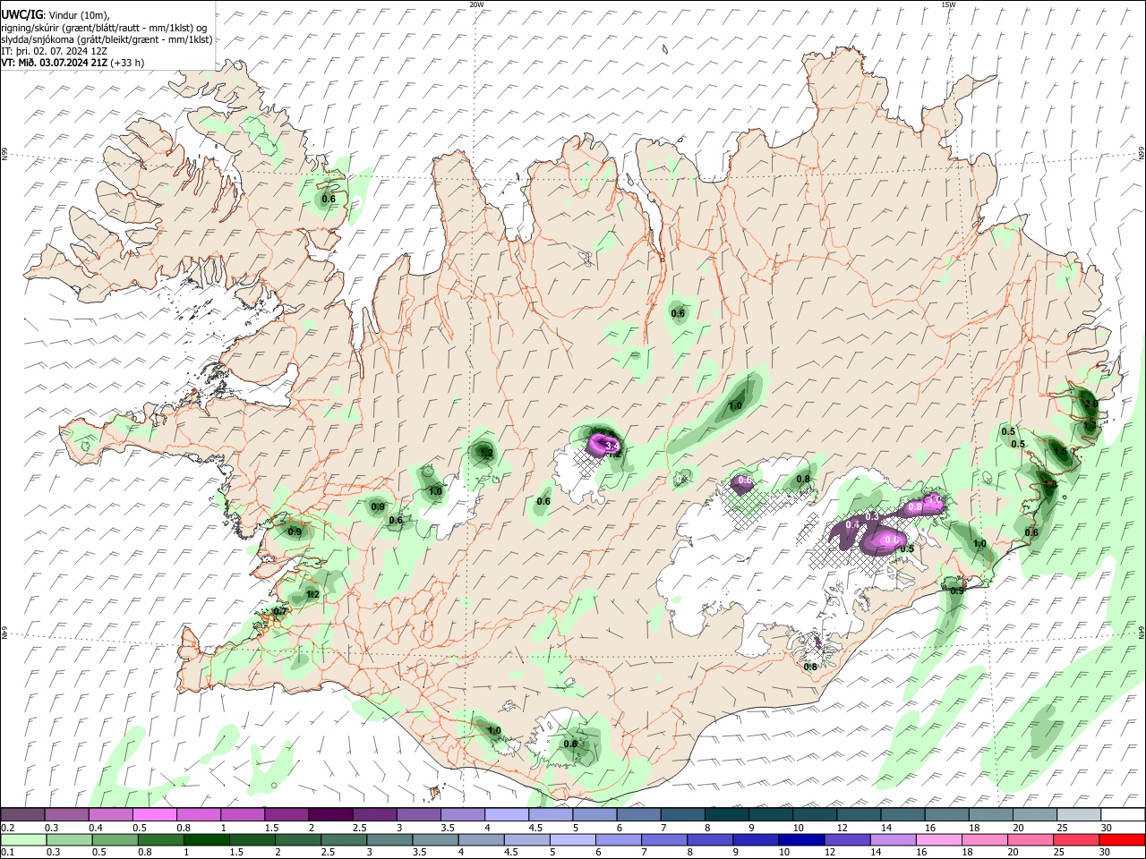This screenshot has width=1146, height=859.
Task: Pick the upper-legend swatch between 0.2 and 0.3
Action: 23,814
